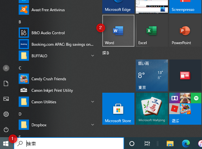Launch Excel from the pinned tiles

pyautogui.click(x=151, y=31)
